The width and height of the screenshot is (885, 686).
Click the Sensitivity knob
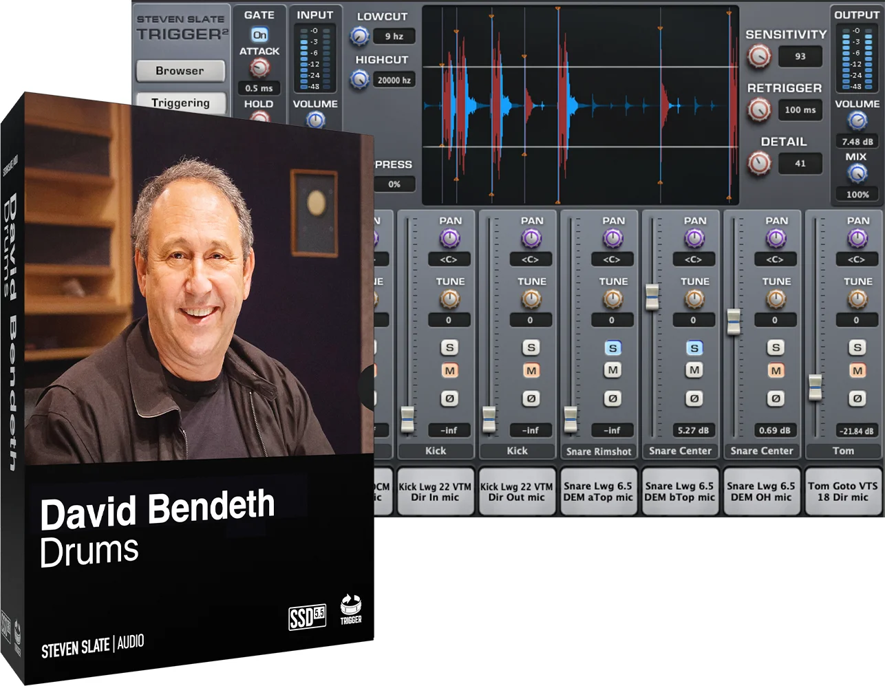coord(759,56)
